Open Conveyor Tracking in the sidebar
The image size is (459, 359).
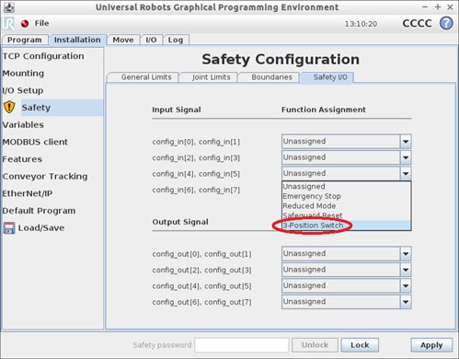[45, 177]
